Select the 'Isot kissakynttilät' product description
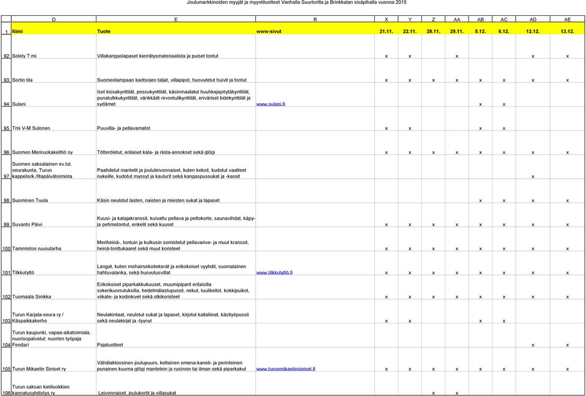Viewport: 586px width, 396px height. (176, 95)
